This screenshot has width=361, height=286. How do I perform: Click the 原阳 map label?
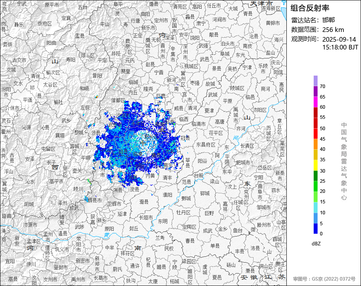[x=109, y=229]
